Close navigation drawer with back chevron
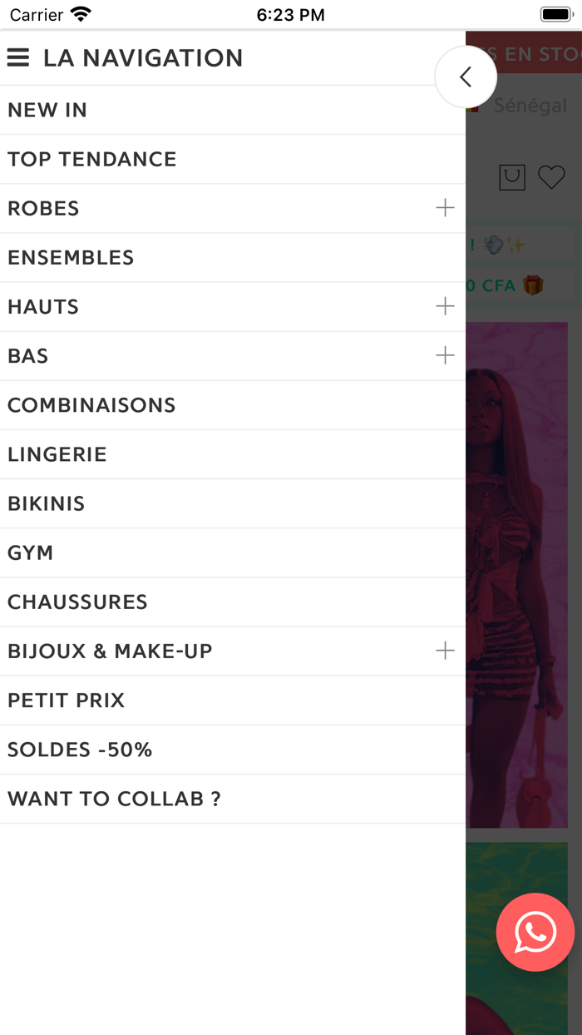This screenshot has width=582, height=1035. 466,77
